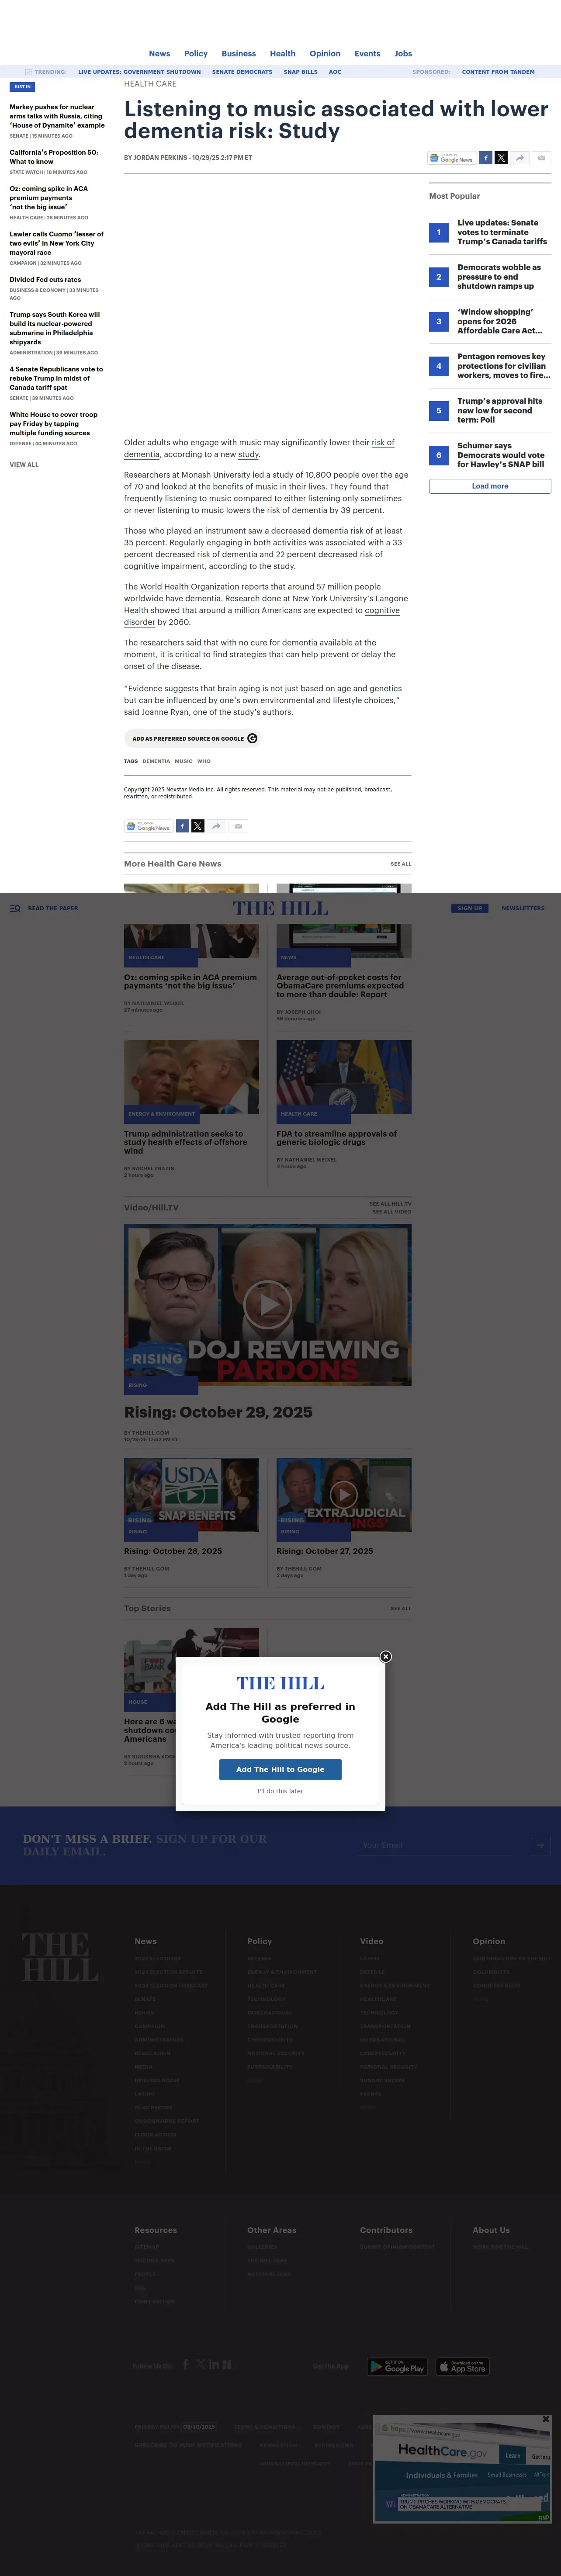The height and width of the screenshot is (2576, 561).
Task: Follow on Google News badge near byline
Action: pyautogui.click(x=452, y=158)
